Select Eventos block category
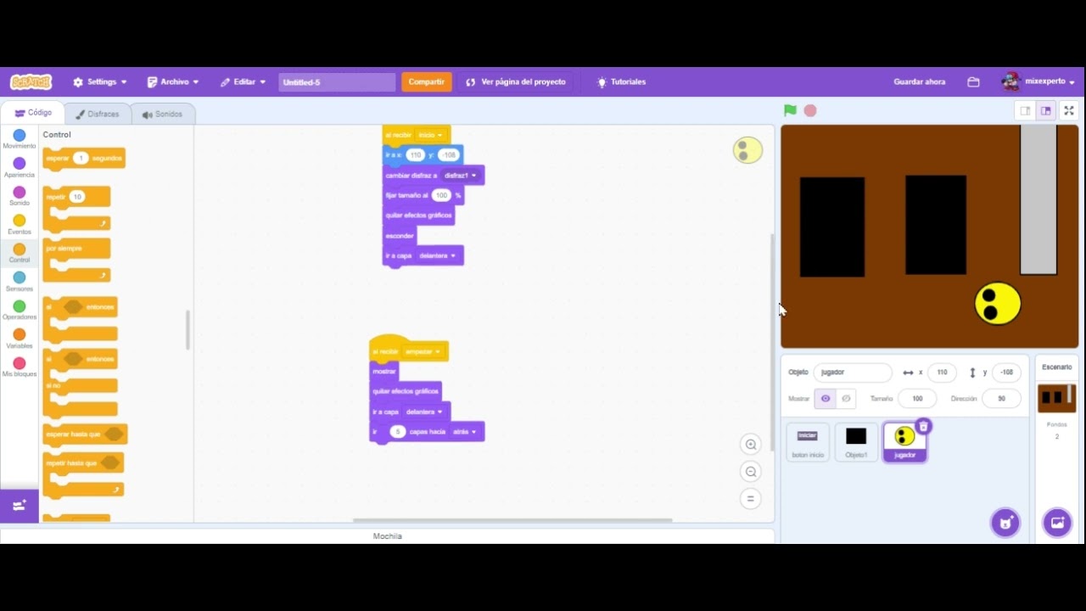This screenshot has width=1086, height=611. (20, 225)
